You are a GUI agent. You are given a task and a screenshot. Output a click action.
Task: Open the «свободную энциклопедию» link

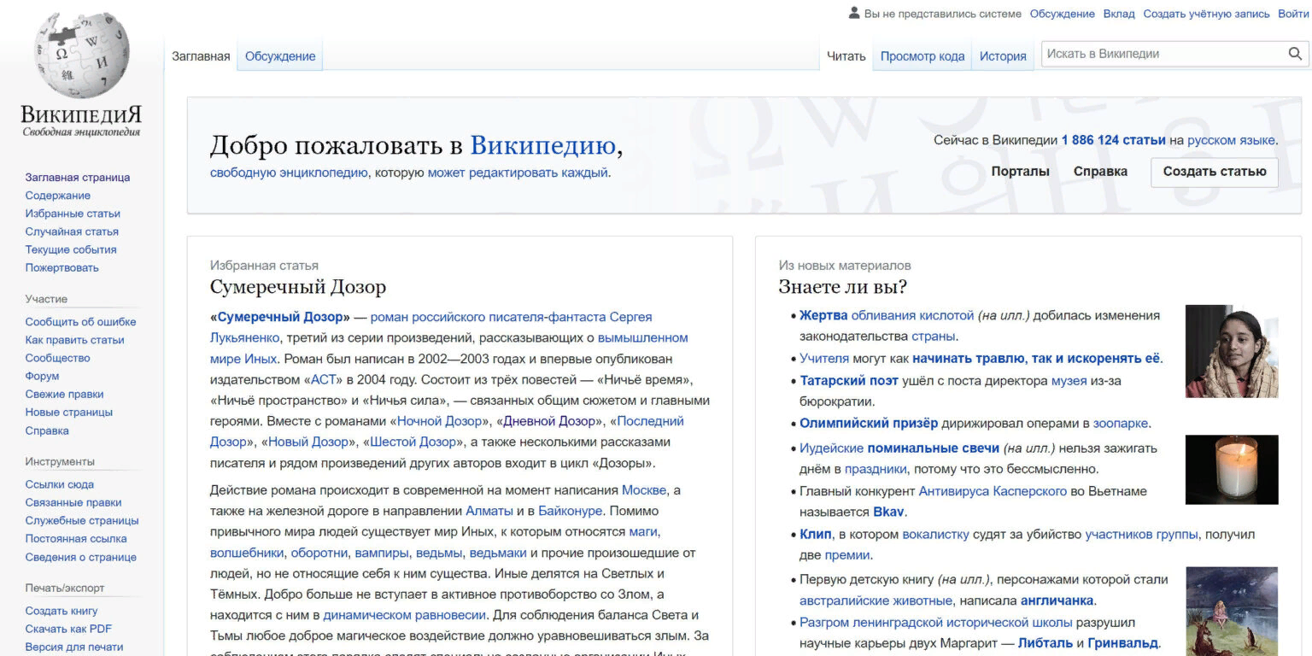(289, 173)
